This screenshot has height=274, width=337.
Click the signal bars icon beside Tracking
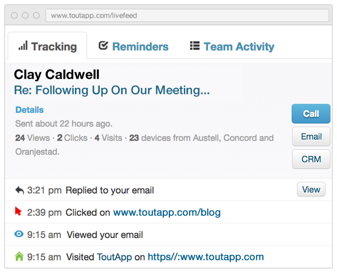coord(23,46)
